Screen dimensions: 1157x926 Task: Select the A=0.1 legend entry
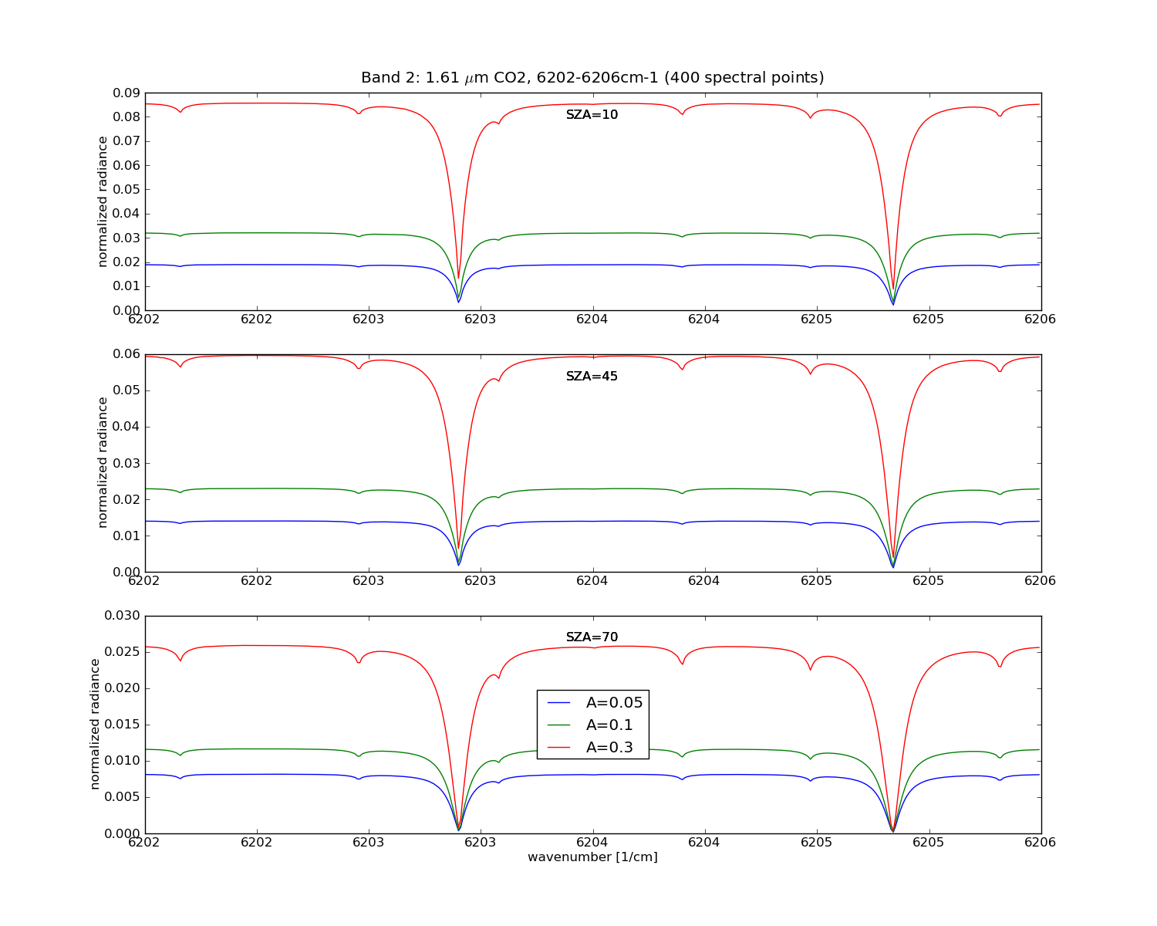click(589, 725)
